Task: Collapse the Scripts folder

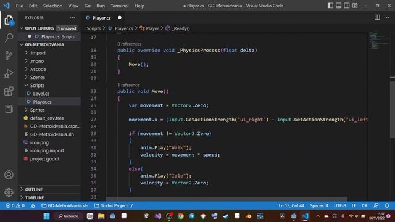Action: tap(37, 85)
